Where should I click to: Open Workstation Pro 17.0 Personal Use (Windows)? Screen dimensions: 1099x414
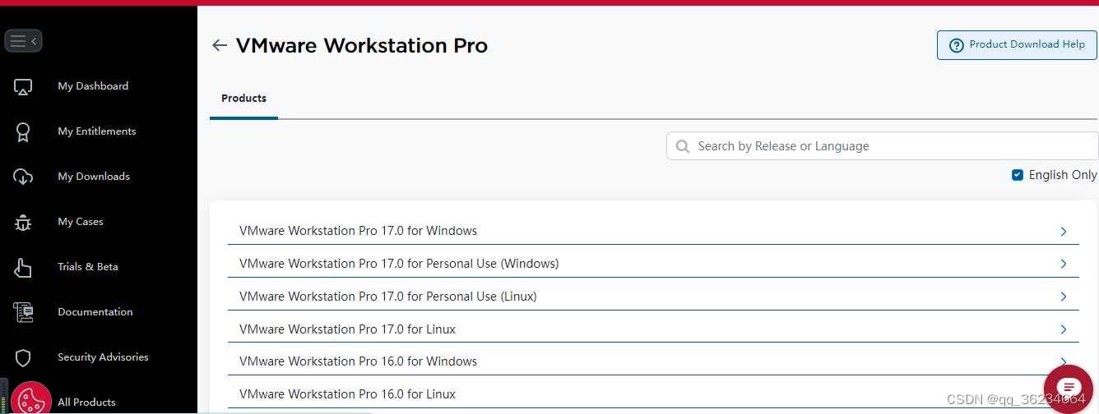[x=653, y=264]
